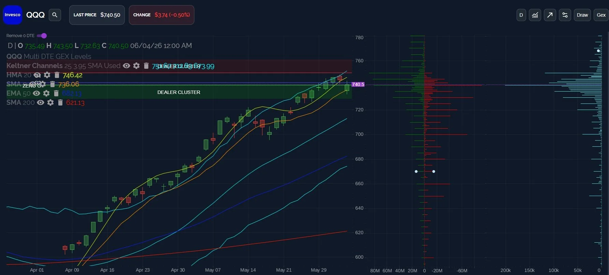Screen dimensions: 609x275
Task: Toggle the Remove 0 DTE switch
Action: (42, 36)
